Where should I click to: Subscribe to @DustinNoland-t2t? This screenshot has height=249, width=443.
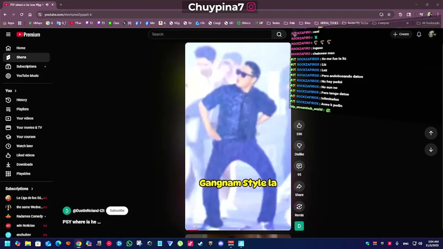[x=117, y=211]
